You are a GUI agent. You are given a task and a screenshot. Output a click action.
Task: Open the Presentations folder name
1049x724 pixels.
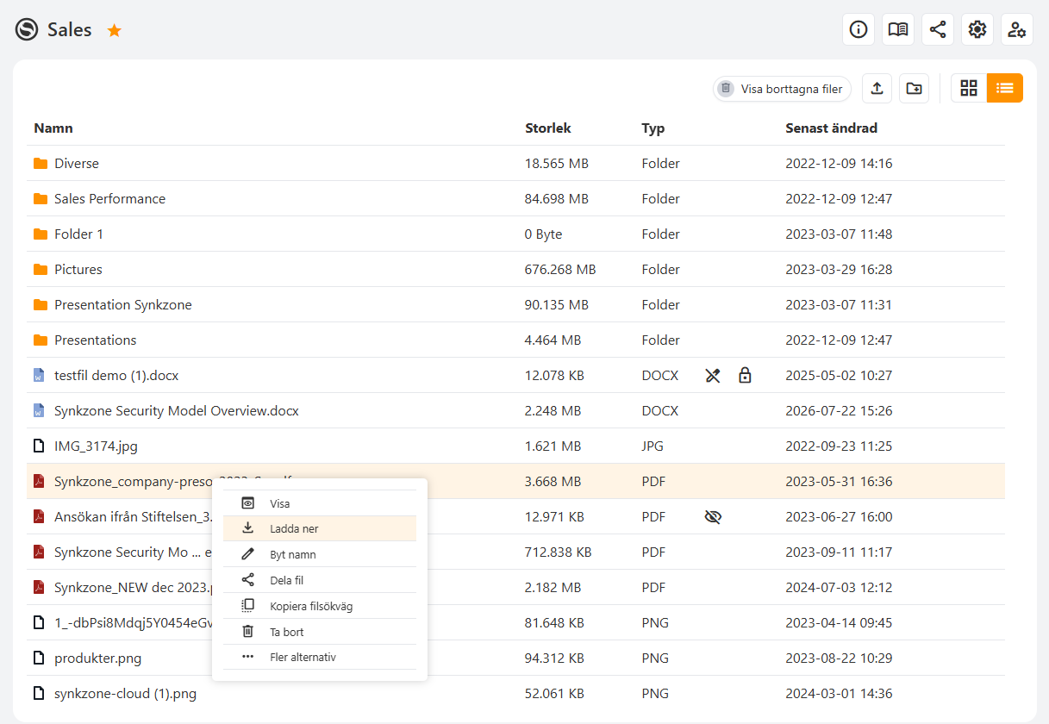(x=96, y=340)
